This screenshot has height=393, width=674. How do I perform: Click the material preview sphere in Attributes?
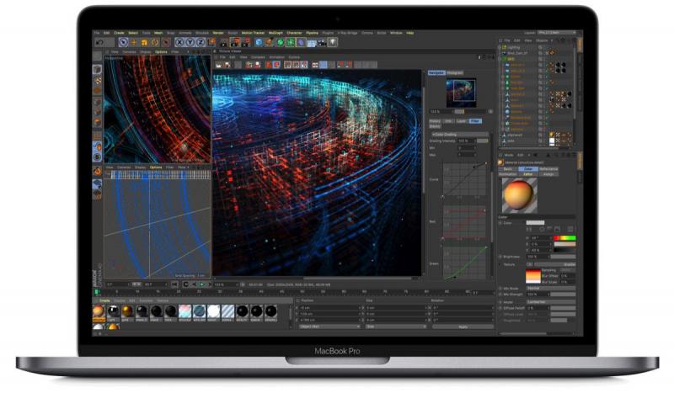point(519,195)
